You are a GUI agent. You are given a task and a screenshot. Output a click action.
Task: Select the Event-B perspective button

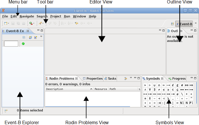[x=184, y=24]
